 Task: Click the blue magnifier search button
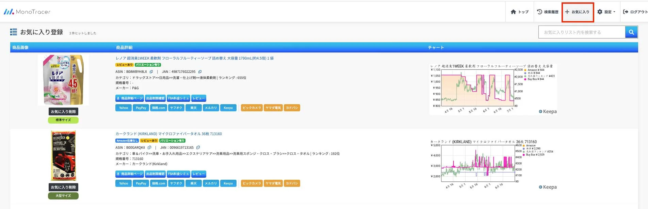[631, 32]
